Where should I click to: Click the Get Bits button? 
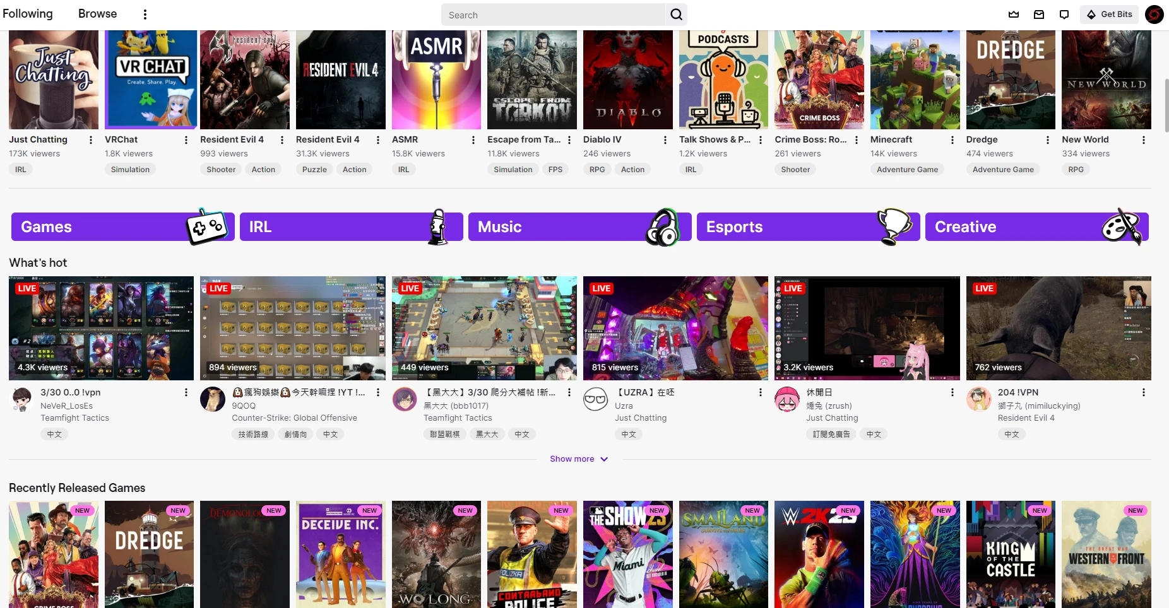[1109, 15]
